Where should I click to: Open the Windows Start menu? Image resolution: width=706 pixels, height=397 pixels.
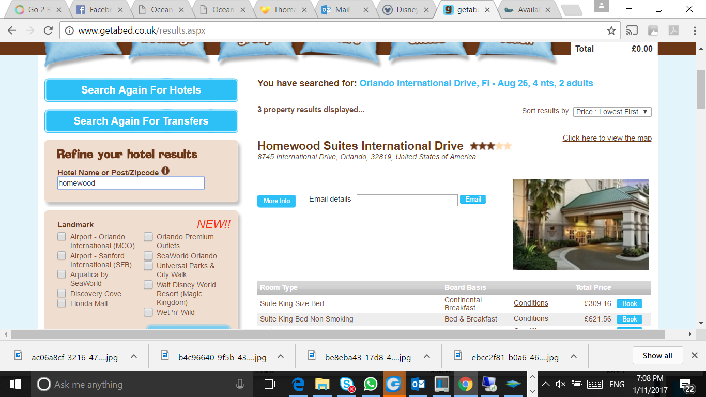click(x=15, y=384)
